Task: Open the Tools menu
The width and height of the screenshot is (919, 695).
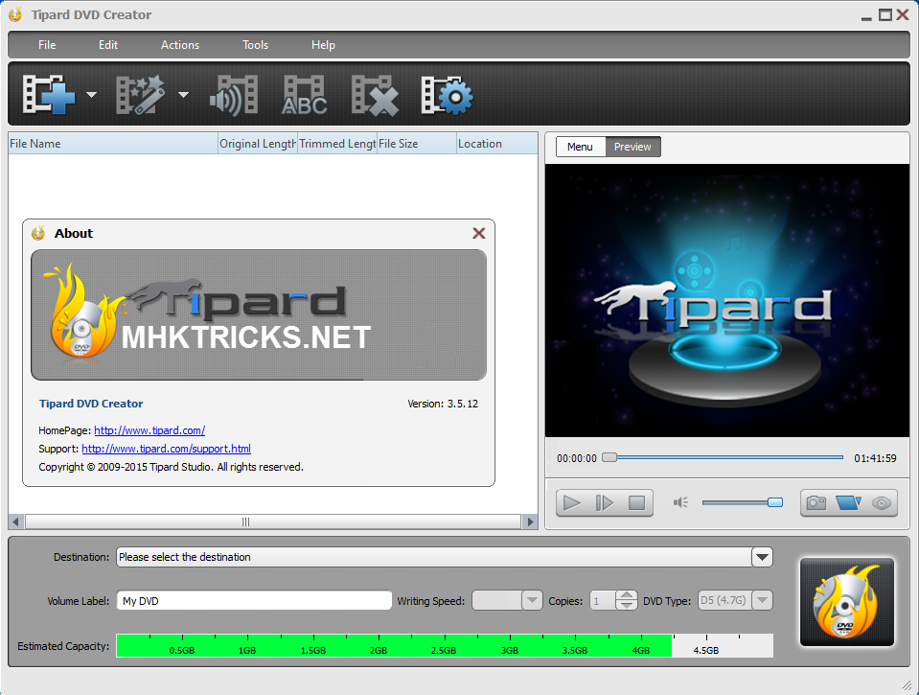Action: (x=256, y=45)
